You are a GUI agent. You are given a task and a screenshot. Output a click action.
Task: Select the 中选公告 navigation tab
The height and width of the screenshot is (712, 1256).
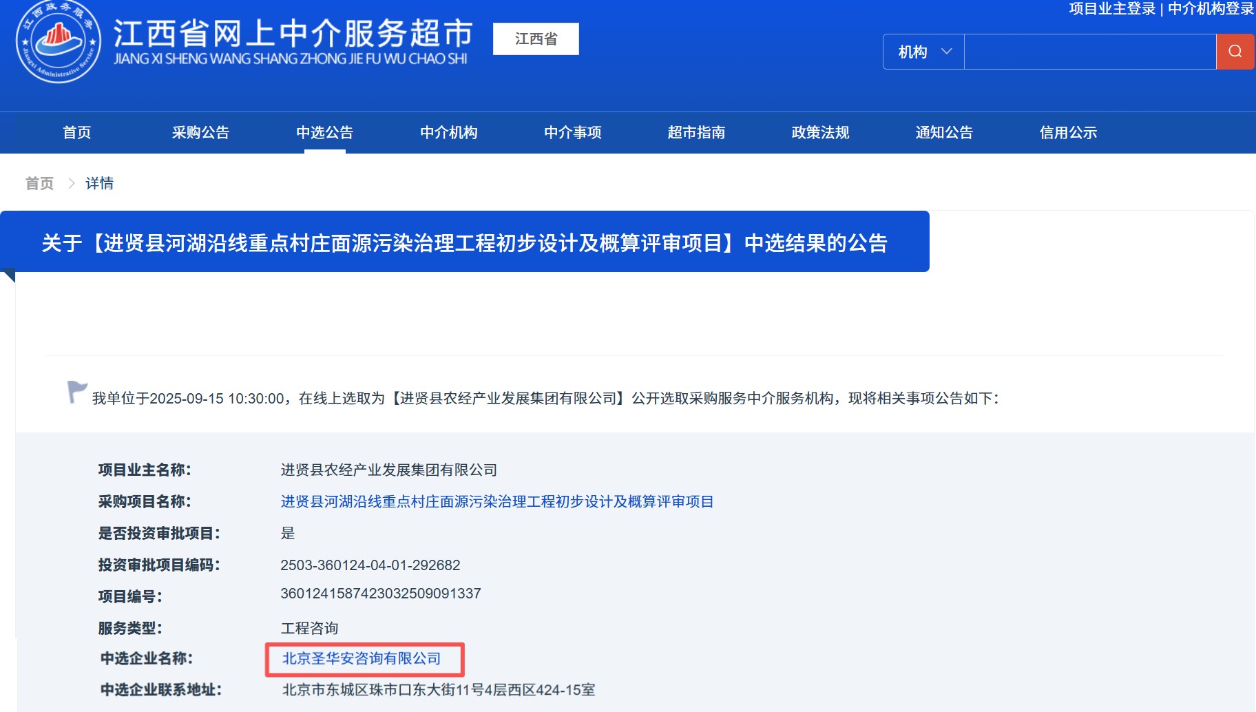tap(324, 132)
